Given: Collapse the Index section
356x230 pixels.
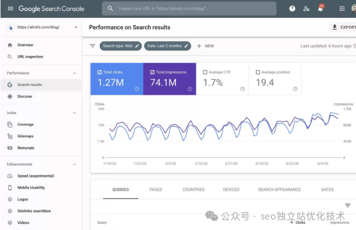Looking at the screenshot, I should pyautogui.click(x=74, y=113).
